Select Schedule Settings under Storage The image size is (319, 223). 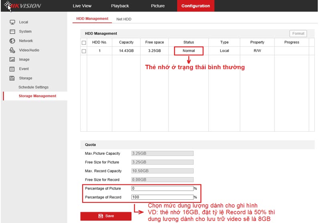click(33, 87)
